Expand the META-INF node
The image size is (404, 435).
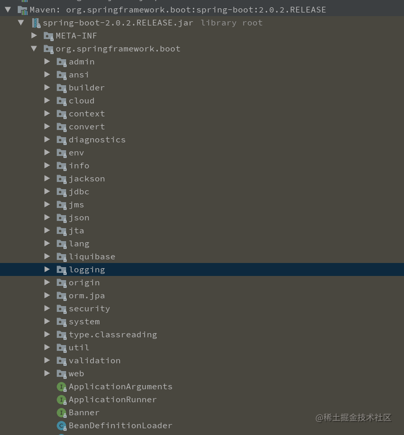click(x=34, y=35)
